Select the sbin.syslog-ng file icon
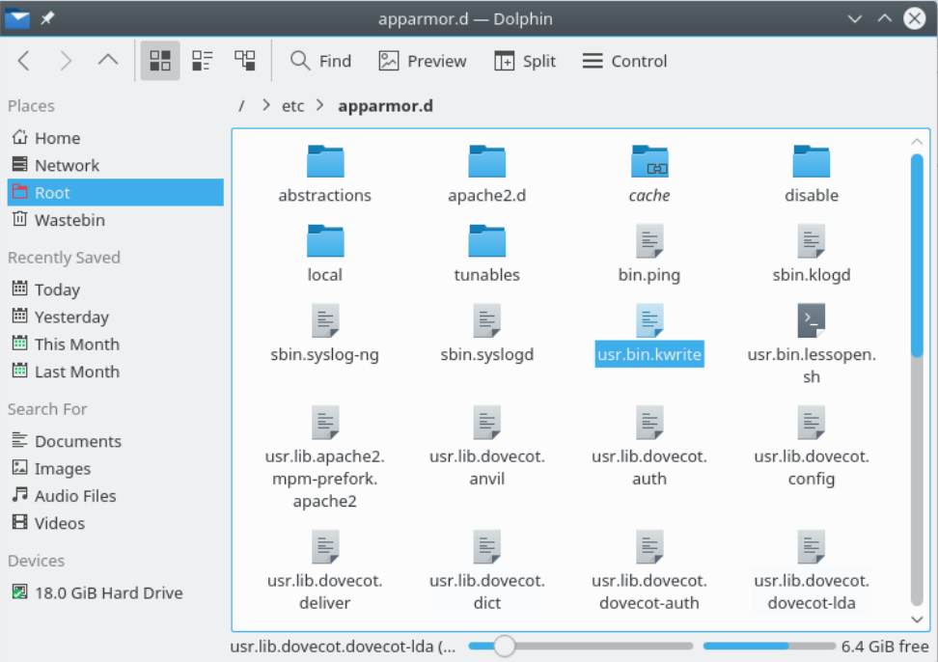The height and width of the screenshot is (662, 938). (325, 320)
